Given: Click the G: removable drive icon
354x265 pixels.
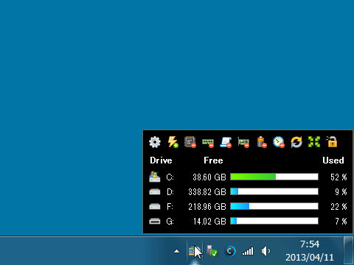Looking at the screenshot, I should (x=155, y=222).
